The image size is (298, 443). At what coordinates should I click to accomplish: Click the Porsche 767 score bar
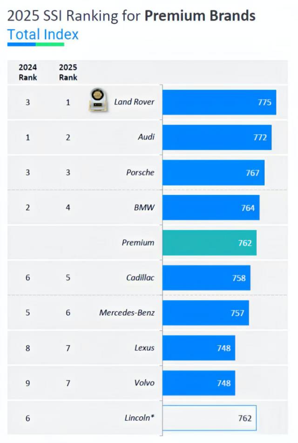pos(213,173)
